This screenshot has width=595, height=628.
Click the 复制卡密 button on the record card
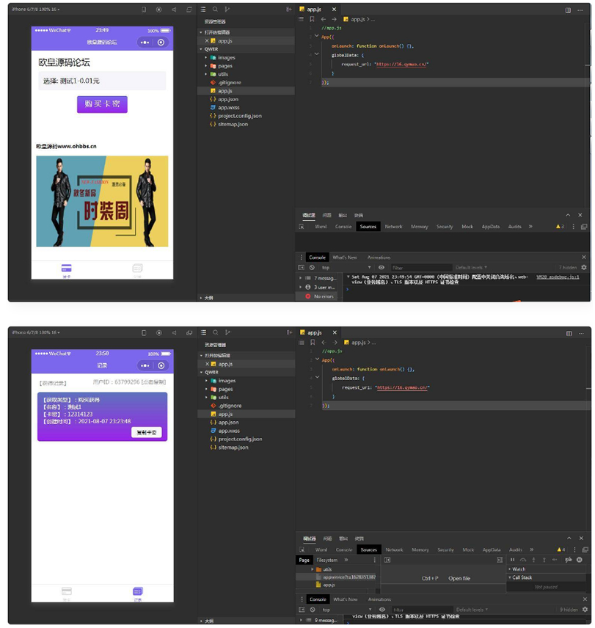(x=147, y=432)
